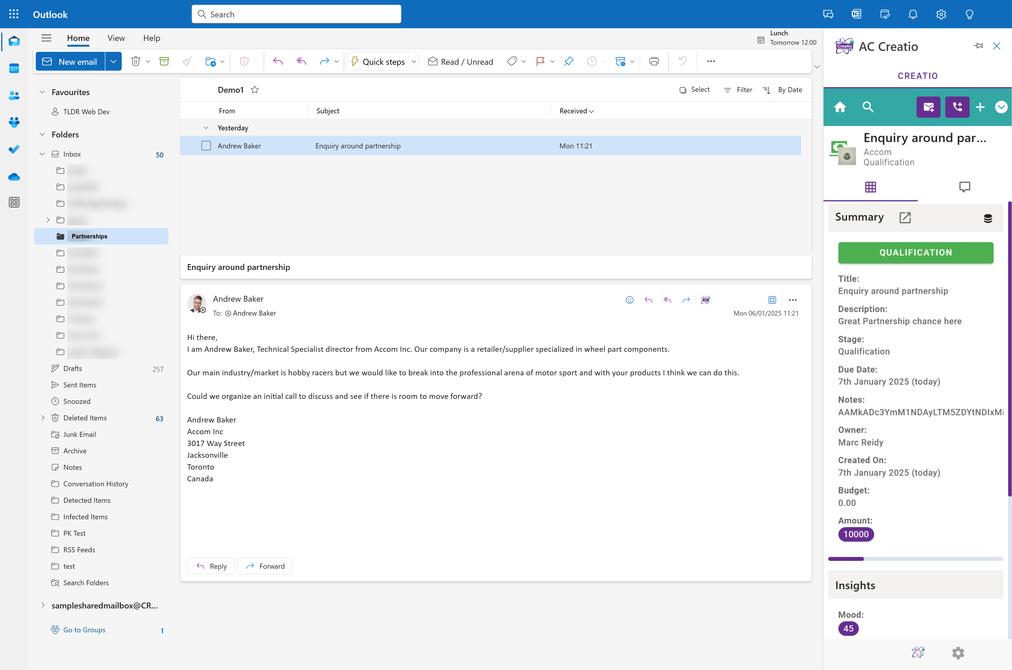Viewport: 1012px width, 670px height.
Task: Collapse the Yesterday message group
Action: 206,128
